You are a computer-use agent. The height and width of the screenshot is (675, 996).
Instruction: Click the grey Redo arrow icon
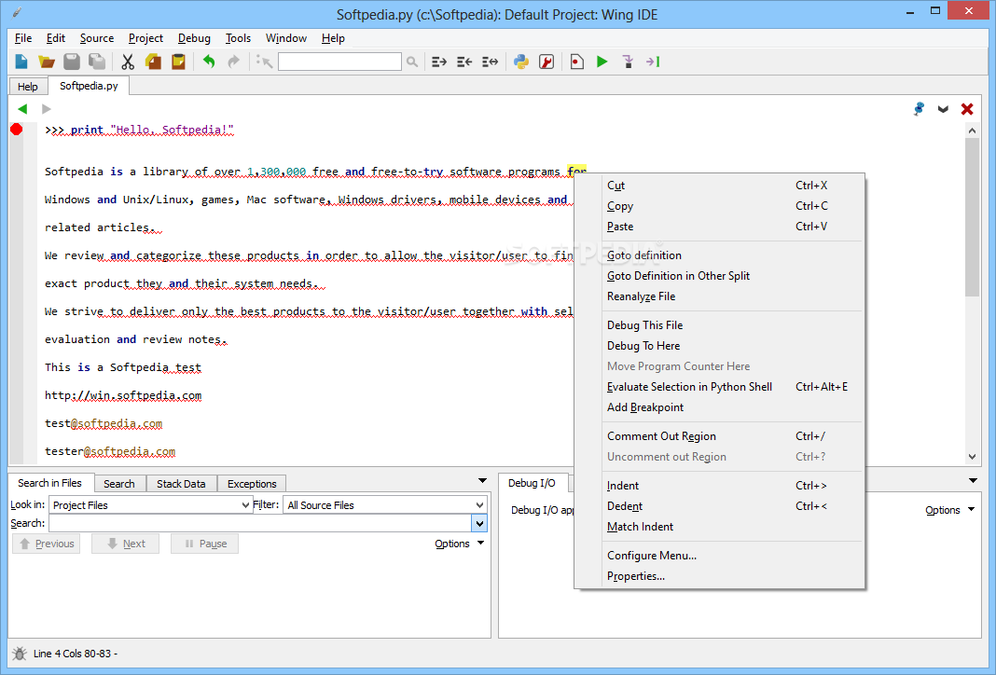point(234,62)
